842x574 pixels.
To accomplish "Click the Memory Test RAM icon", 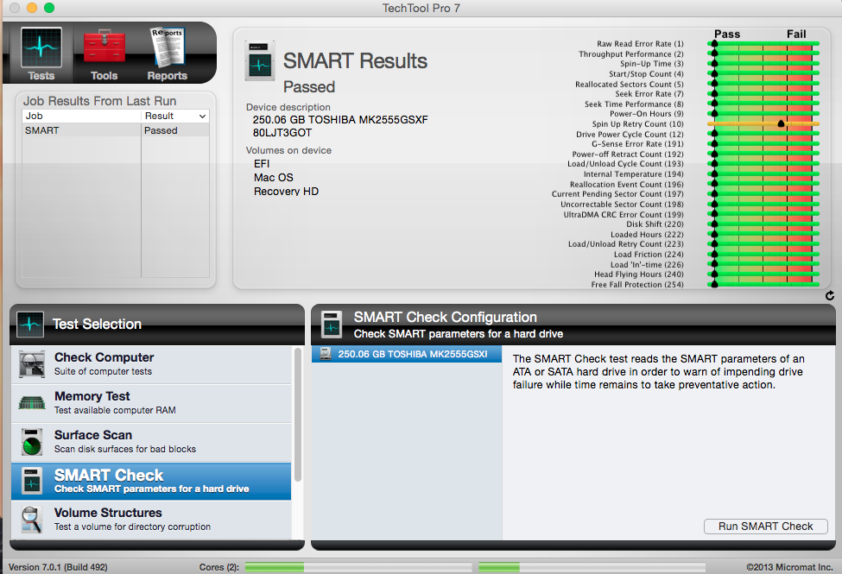I will [32, 402].
